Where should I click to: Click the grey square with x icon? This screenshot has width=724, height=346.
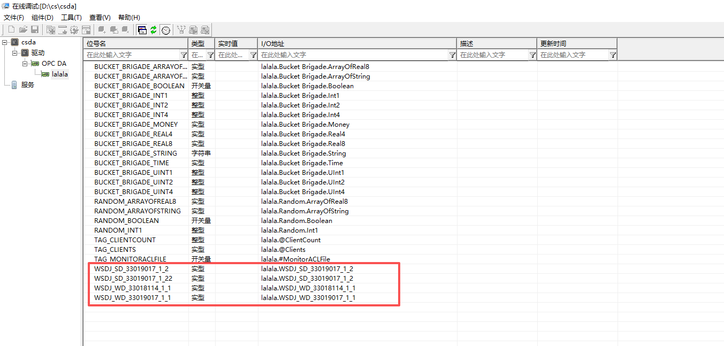pyautogui.click(x=125, y=29)
